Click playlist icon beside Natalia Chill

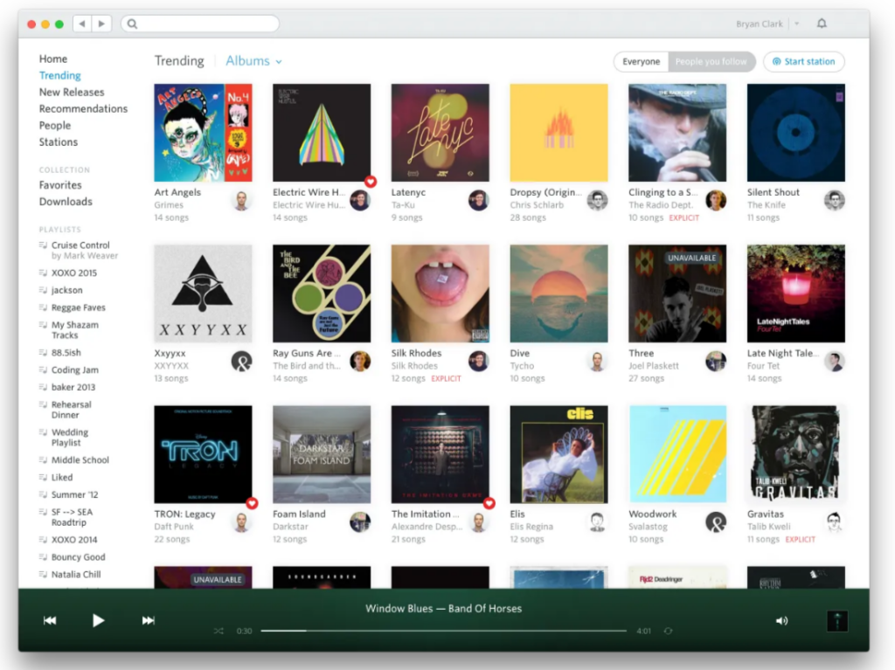[x=43, y=574]
